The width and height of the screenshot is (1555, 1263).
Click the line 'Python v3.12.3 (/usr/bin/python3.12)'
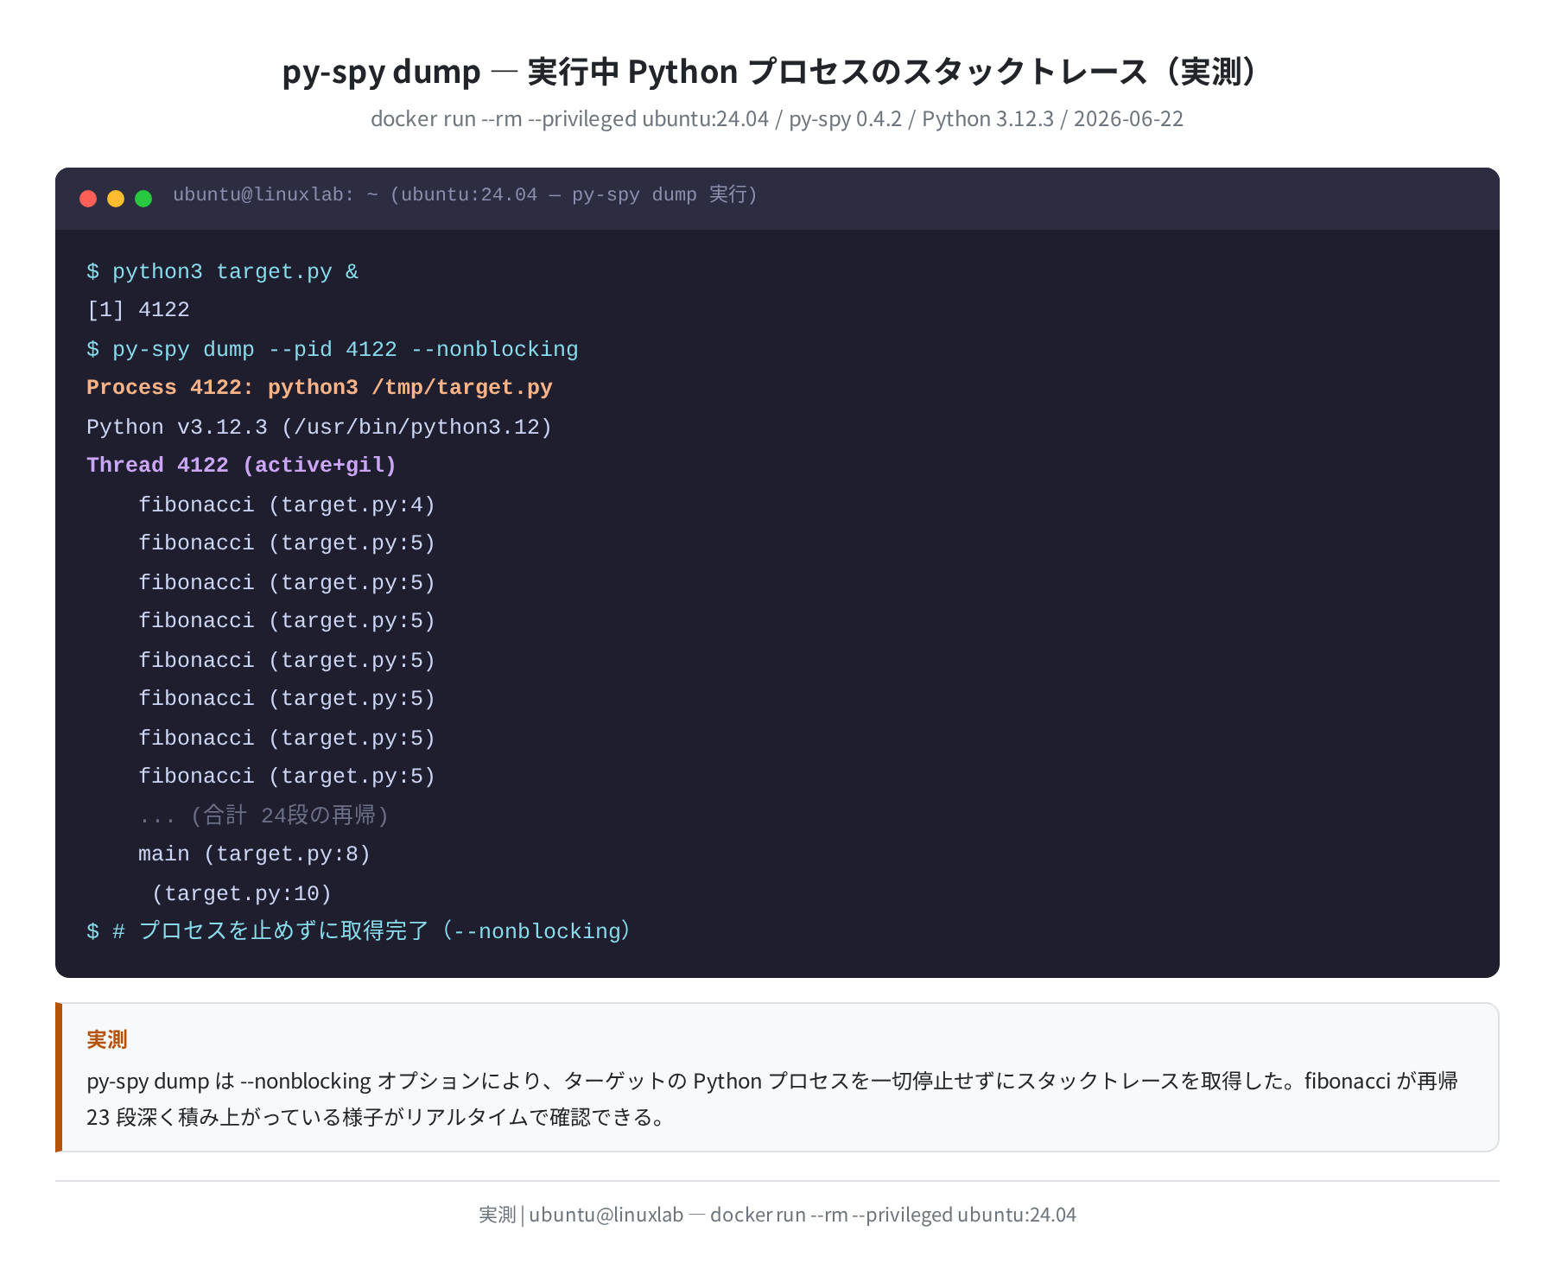pos(319,428)
